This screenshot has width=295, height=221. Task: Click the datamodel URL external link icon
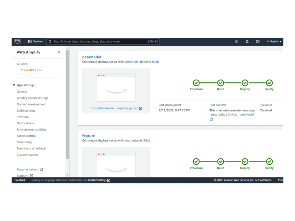[141, 108]
